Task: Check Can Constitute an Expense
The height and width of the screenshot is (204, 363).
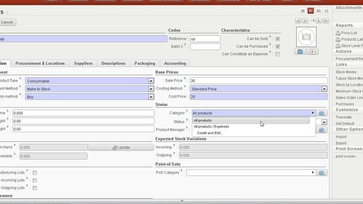Action: tap(277, 54)
